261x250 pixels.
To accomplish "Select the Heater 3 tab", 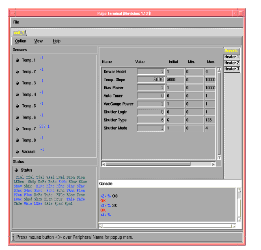I will [x=232, y=69].
